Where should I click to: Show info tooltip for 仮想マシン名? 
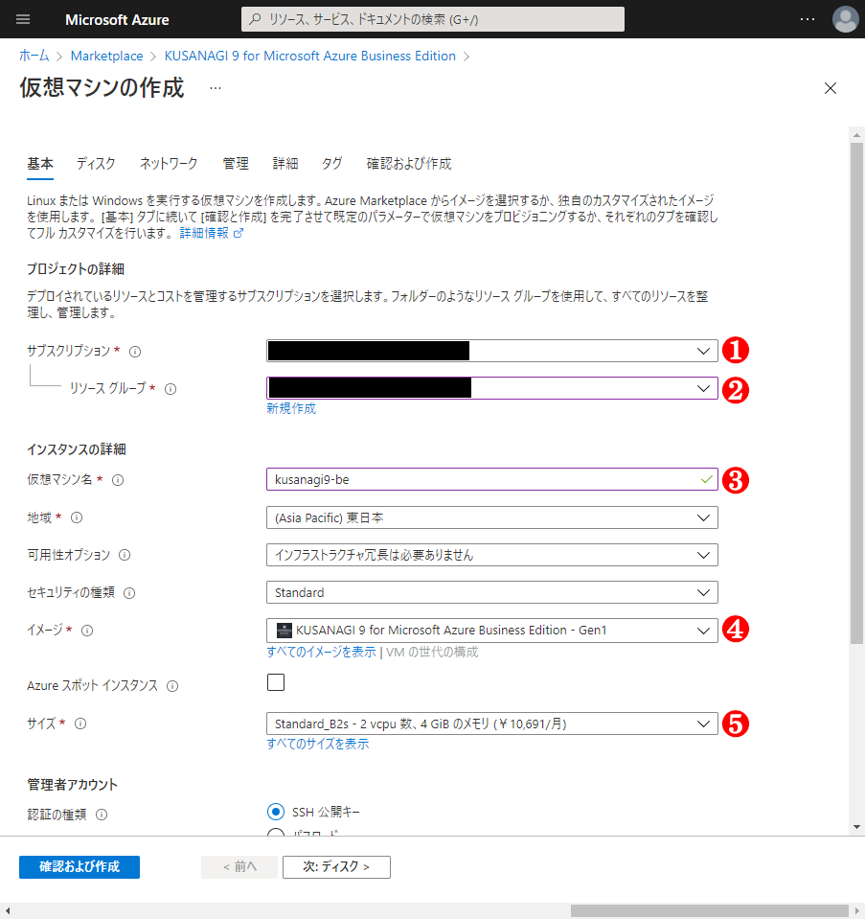click(x=118, y=481)
